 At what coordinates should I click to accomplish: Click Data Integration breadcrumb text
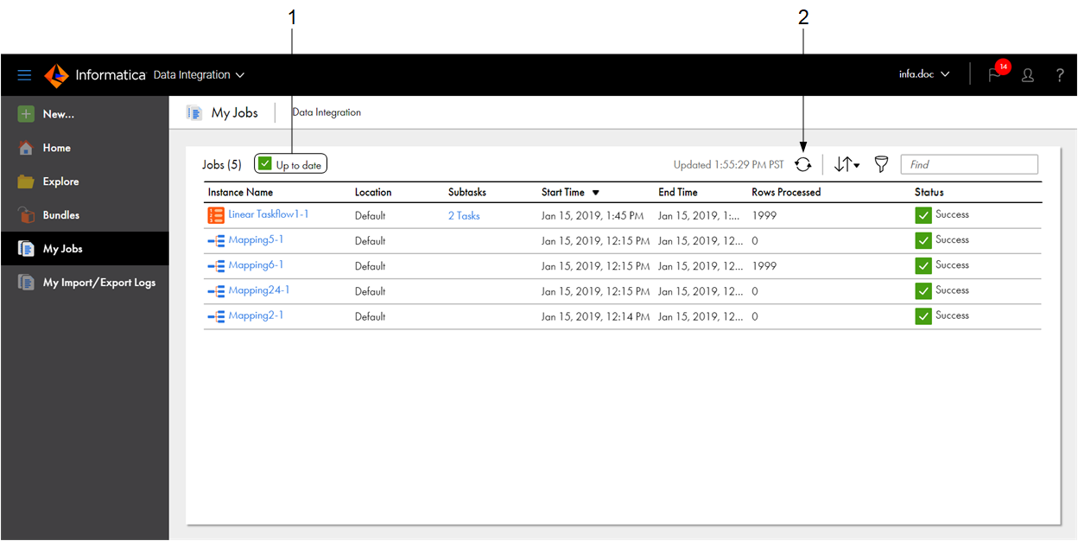coord(327,112)
